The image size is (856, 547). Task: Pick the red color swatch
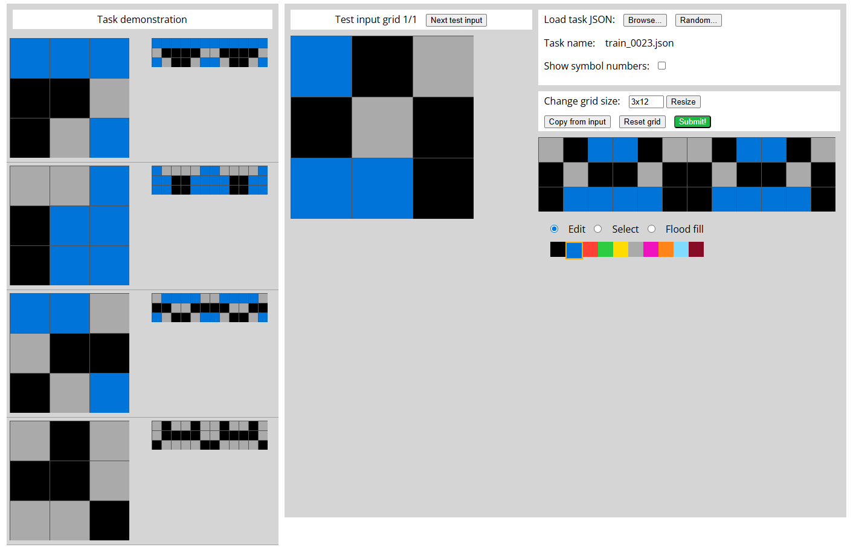[x=590, y=250]
